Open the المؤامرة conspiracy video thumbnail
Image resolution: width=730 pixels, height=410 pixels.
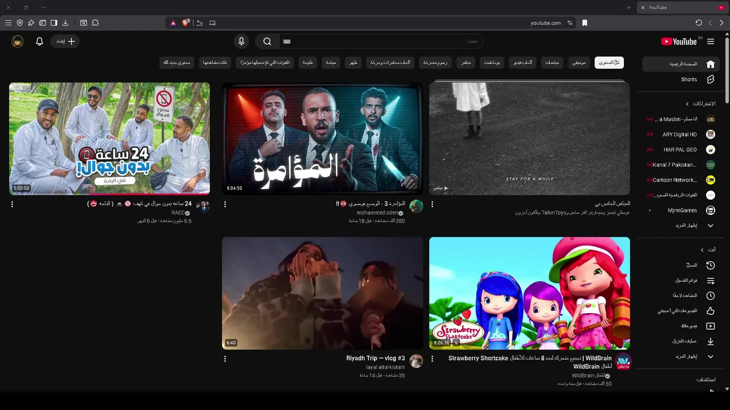pos(322,138)
